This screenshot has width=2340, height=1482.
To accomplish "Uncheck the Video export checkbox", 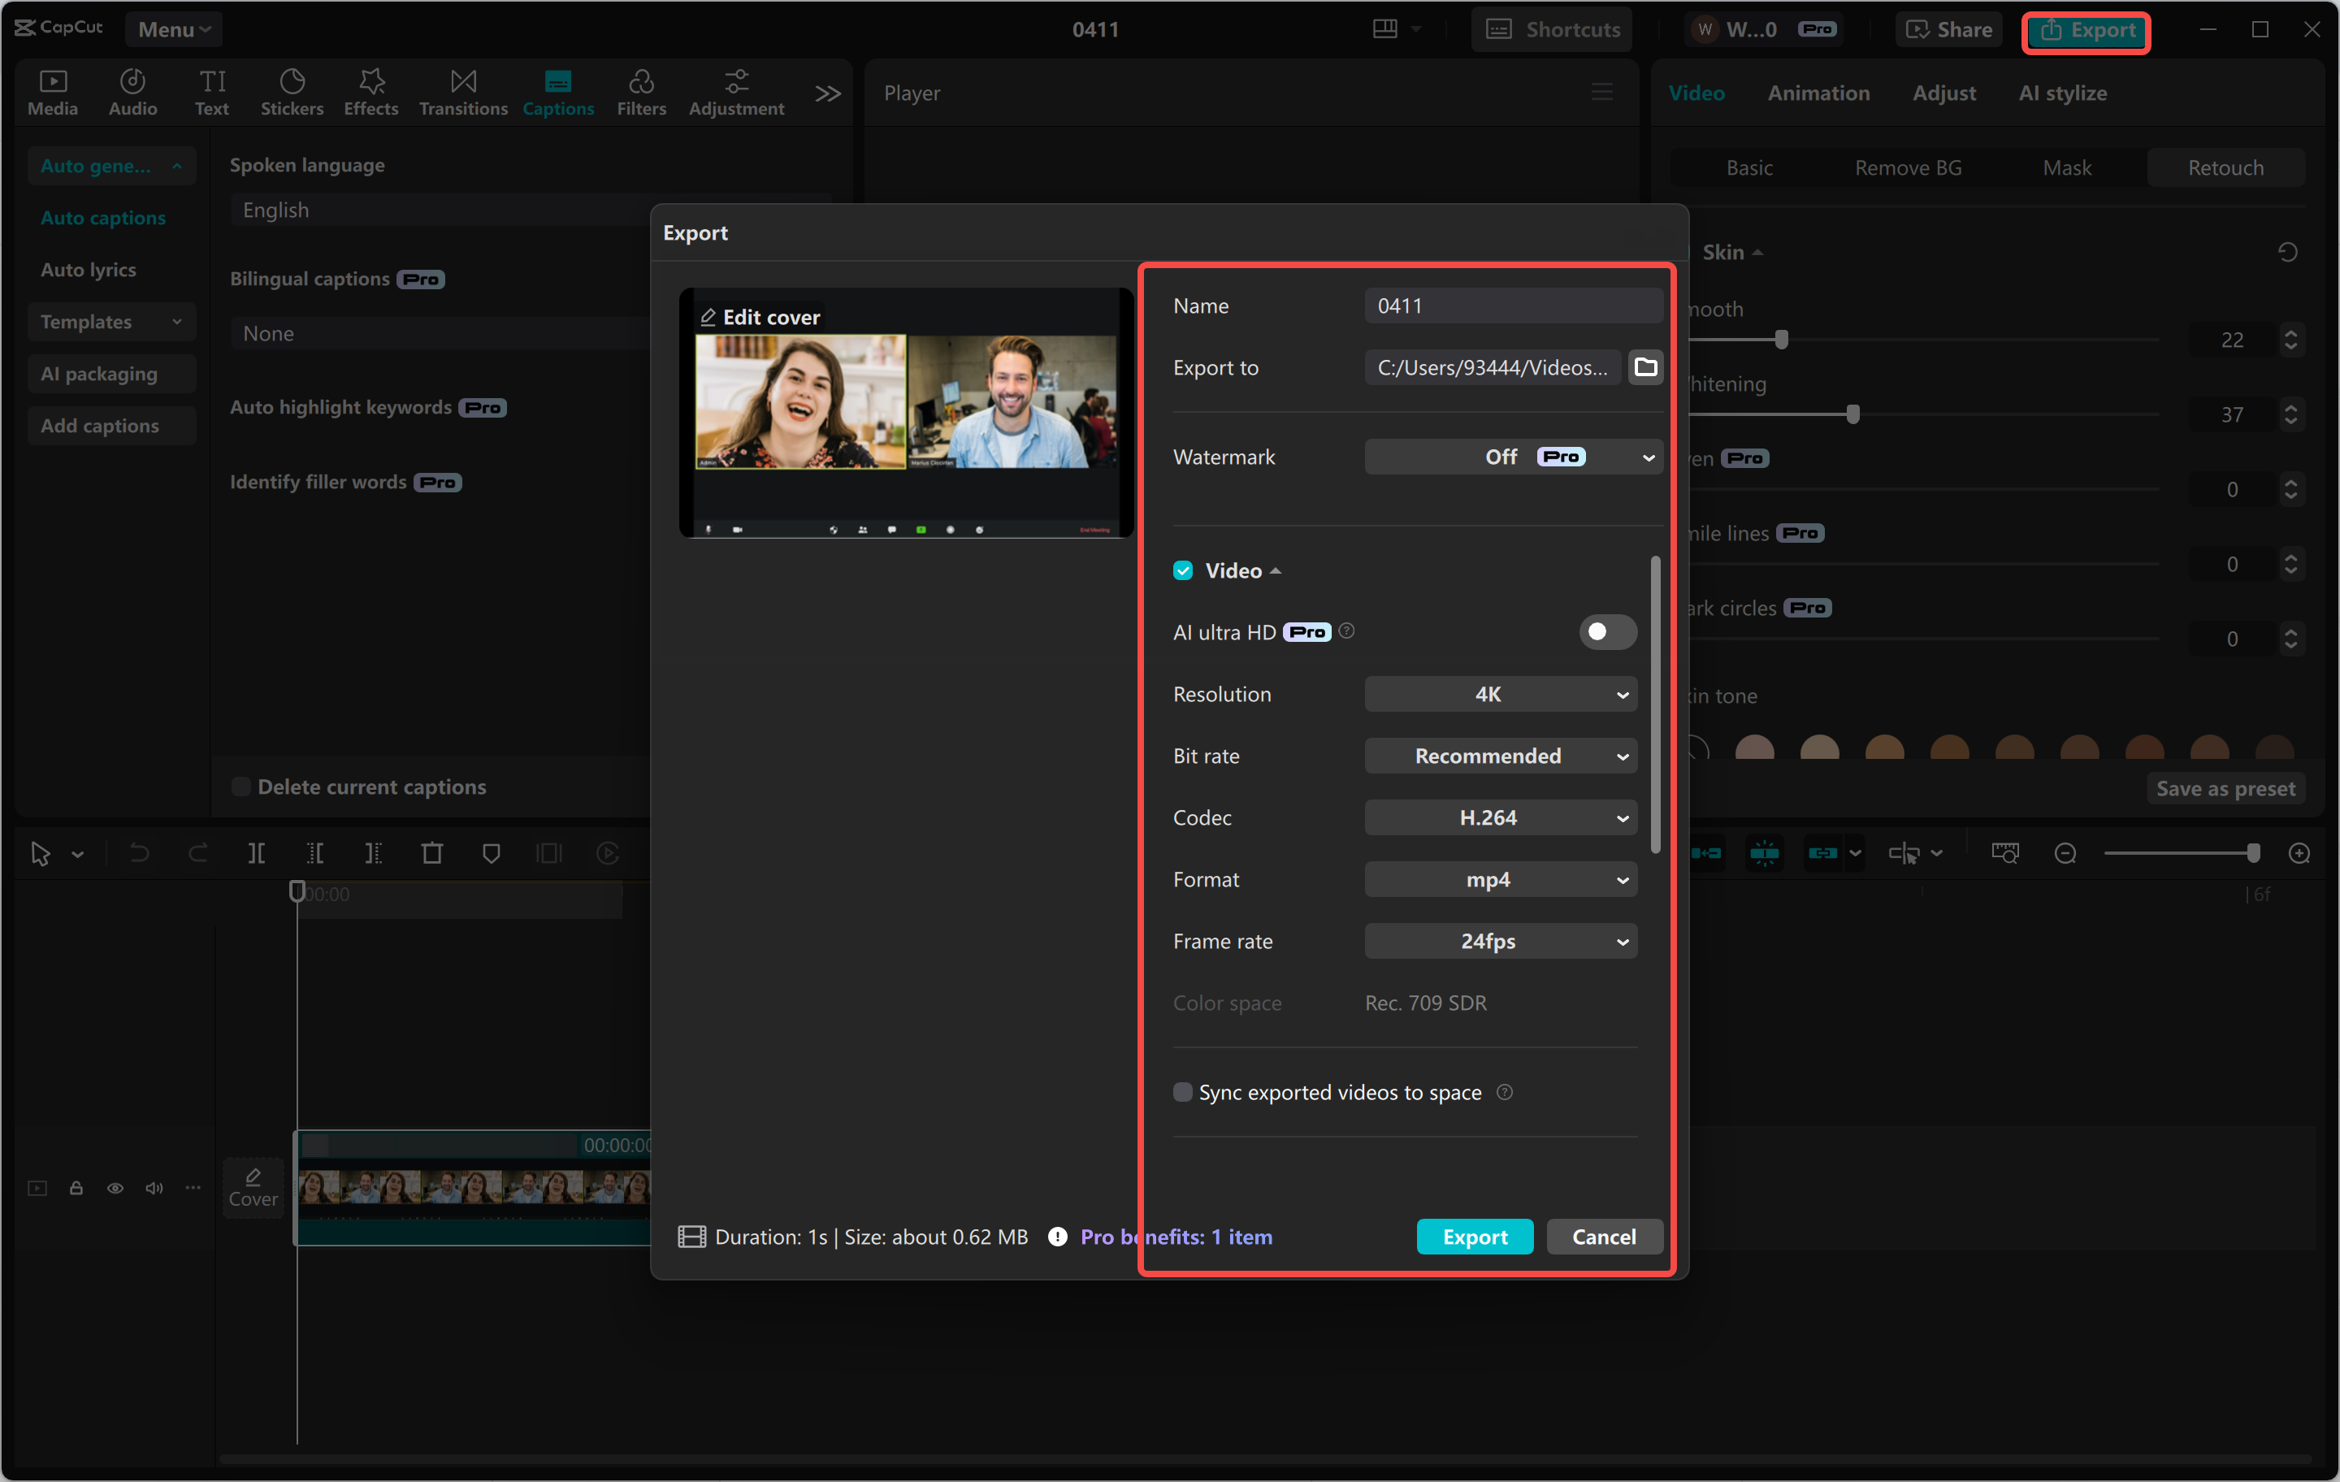I will 1183,570.
